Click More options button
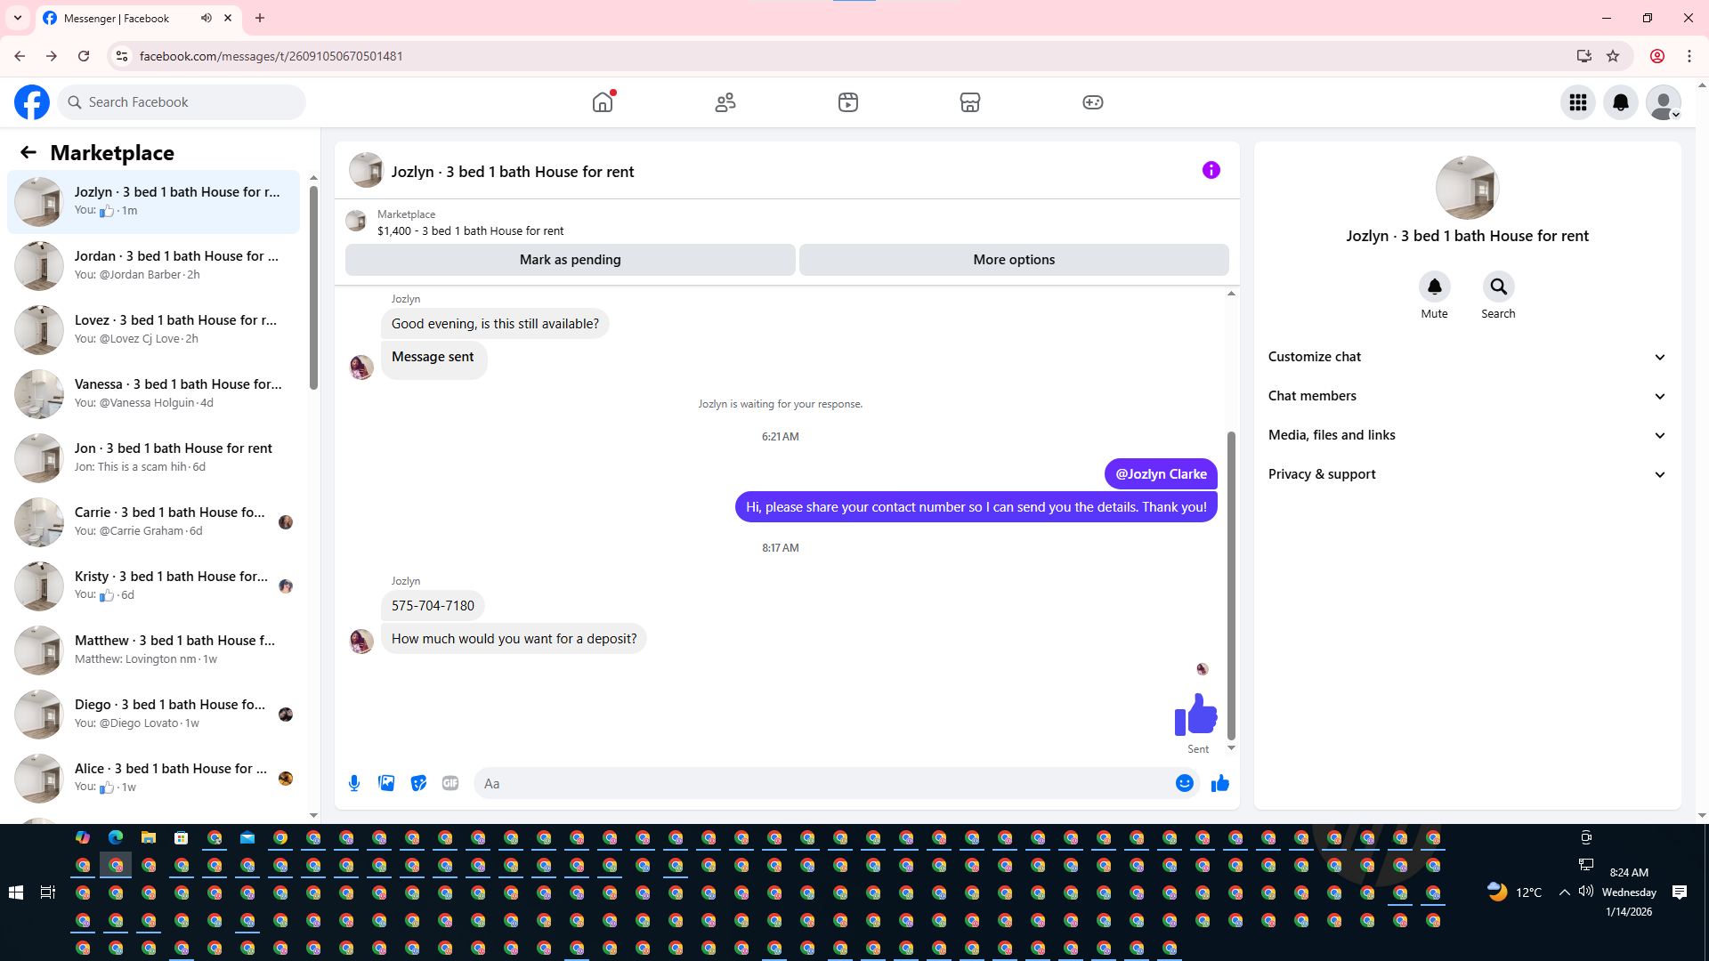Image resolution: width=1709 pixels, height=961 pixels. click(1013, 260)
